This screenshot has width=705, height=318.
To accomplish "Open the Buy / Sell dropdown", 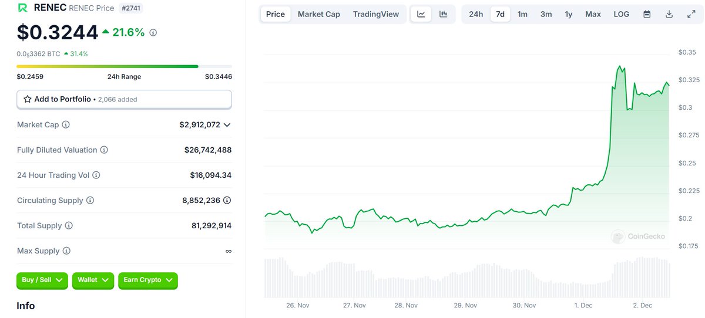I will coord(42,280).
